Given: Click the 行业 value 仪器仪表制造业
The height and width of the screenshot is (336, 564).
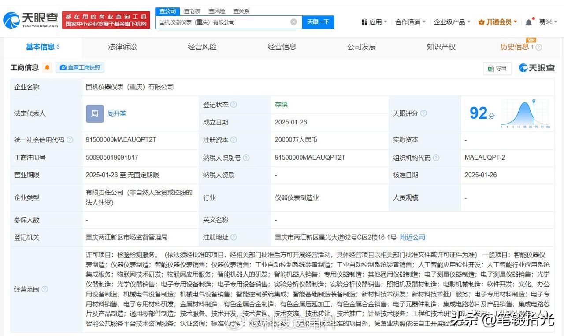Looking at the screenshot, I should click(297, 198).
